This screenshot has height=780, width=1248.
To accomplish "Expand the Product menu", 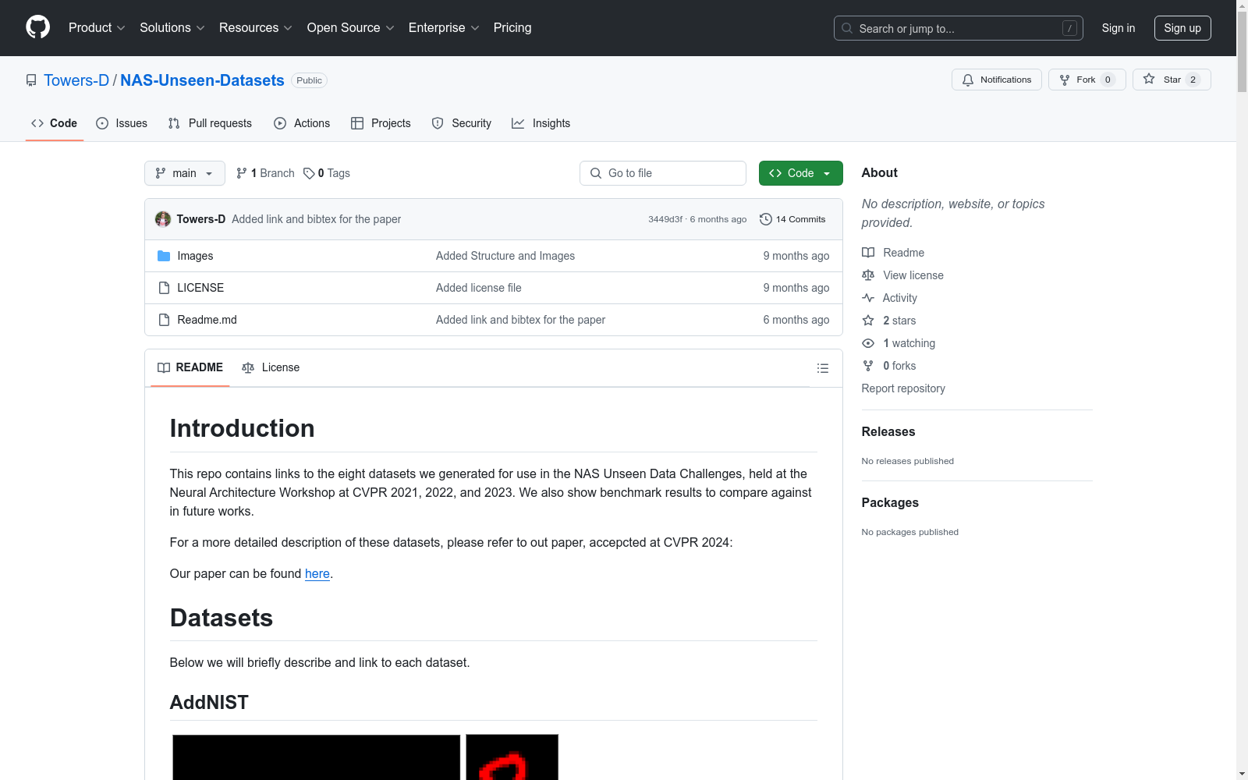I will pyautogui.click(x=97, y=28).
